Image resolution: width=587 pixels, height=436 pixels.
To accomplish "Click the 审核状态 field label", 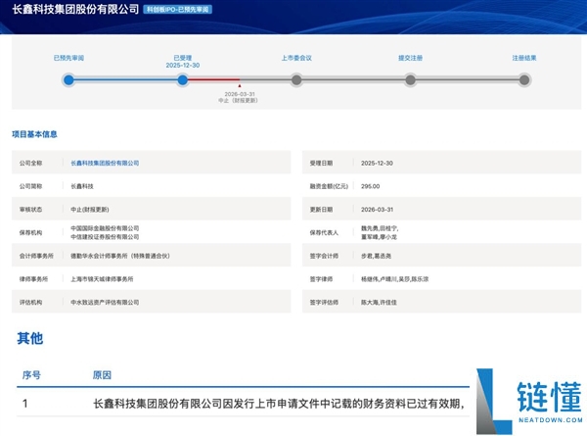I will pyautogui.click(x=30, y=210).
